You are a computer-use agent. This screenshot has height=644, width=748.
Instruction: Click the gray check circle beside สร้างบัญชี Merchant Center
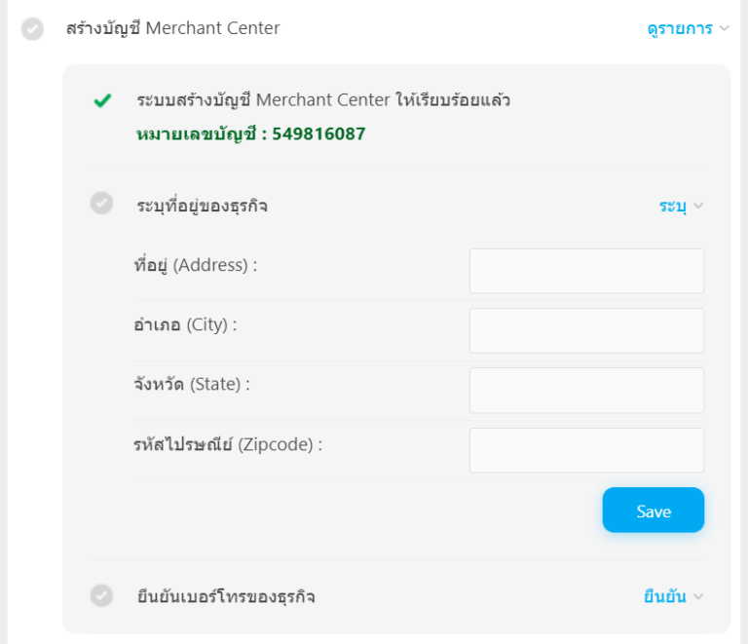tap(32, 29)
